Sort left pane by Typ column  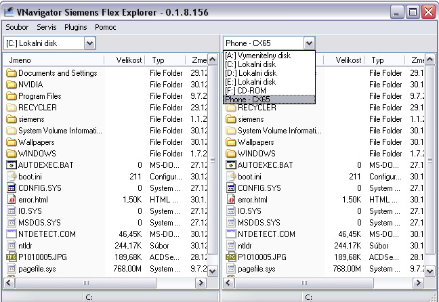tap(165, 60)
